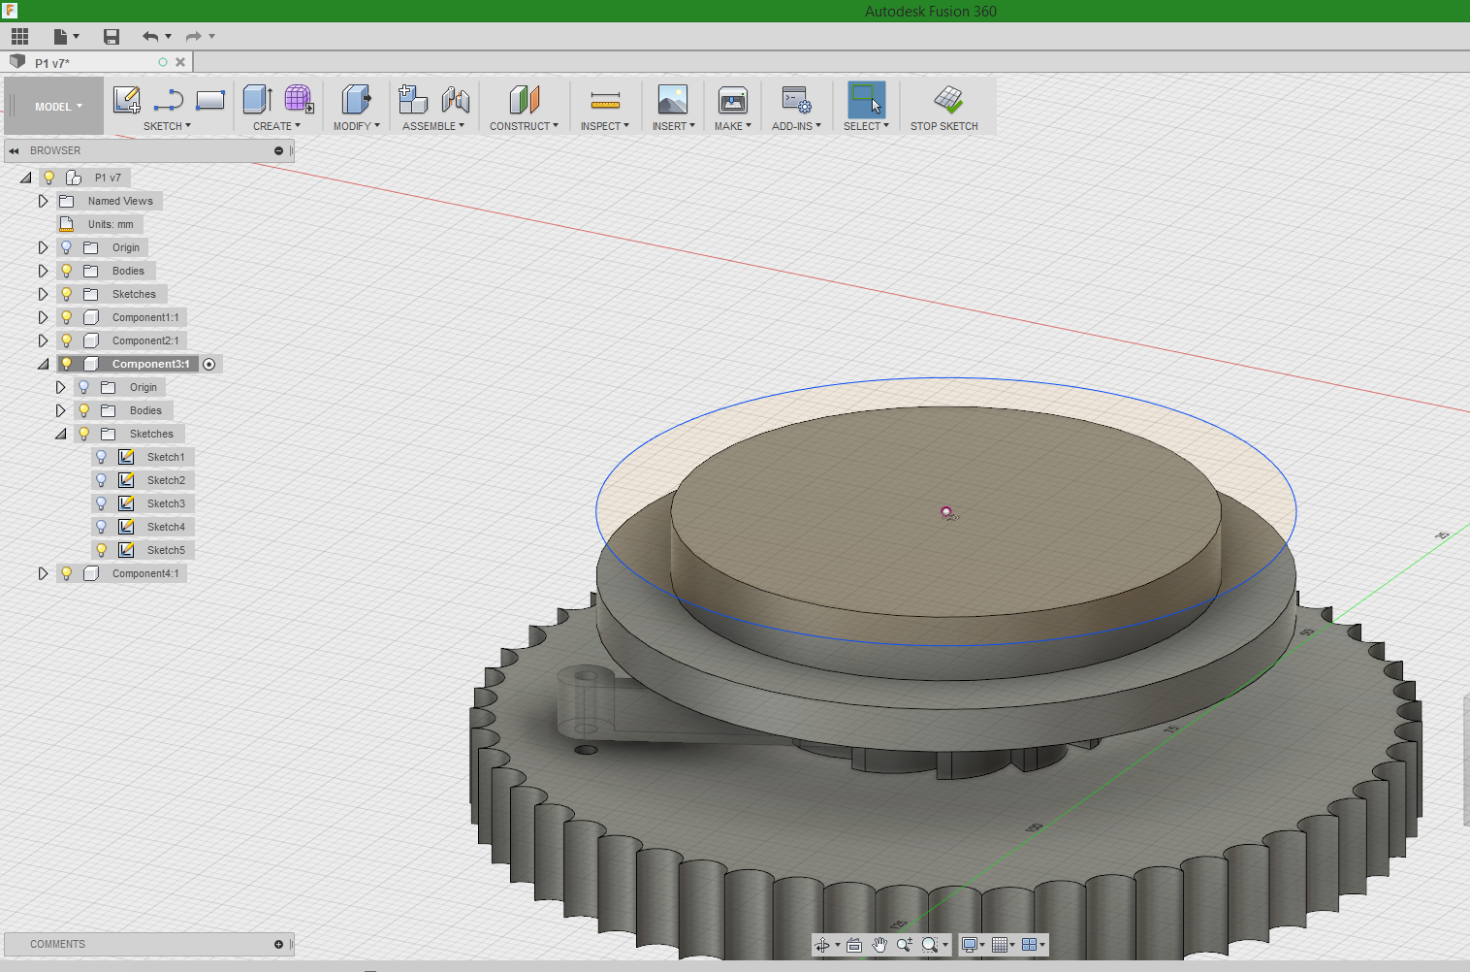Image resolution: width=1470 pixels, height=972 pixels.
Task: Collapse the P1 v7 root node
Action: tap(25, 178)
